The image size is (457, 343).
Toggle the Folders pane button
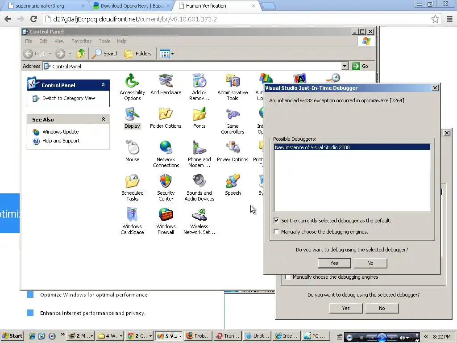tap(138, 54)
